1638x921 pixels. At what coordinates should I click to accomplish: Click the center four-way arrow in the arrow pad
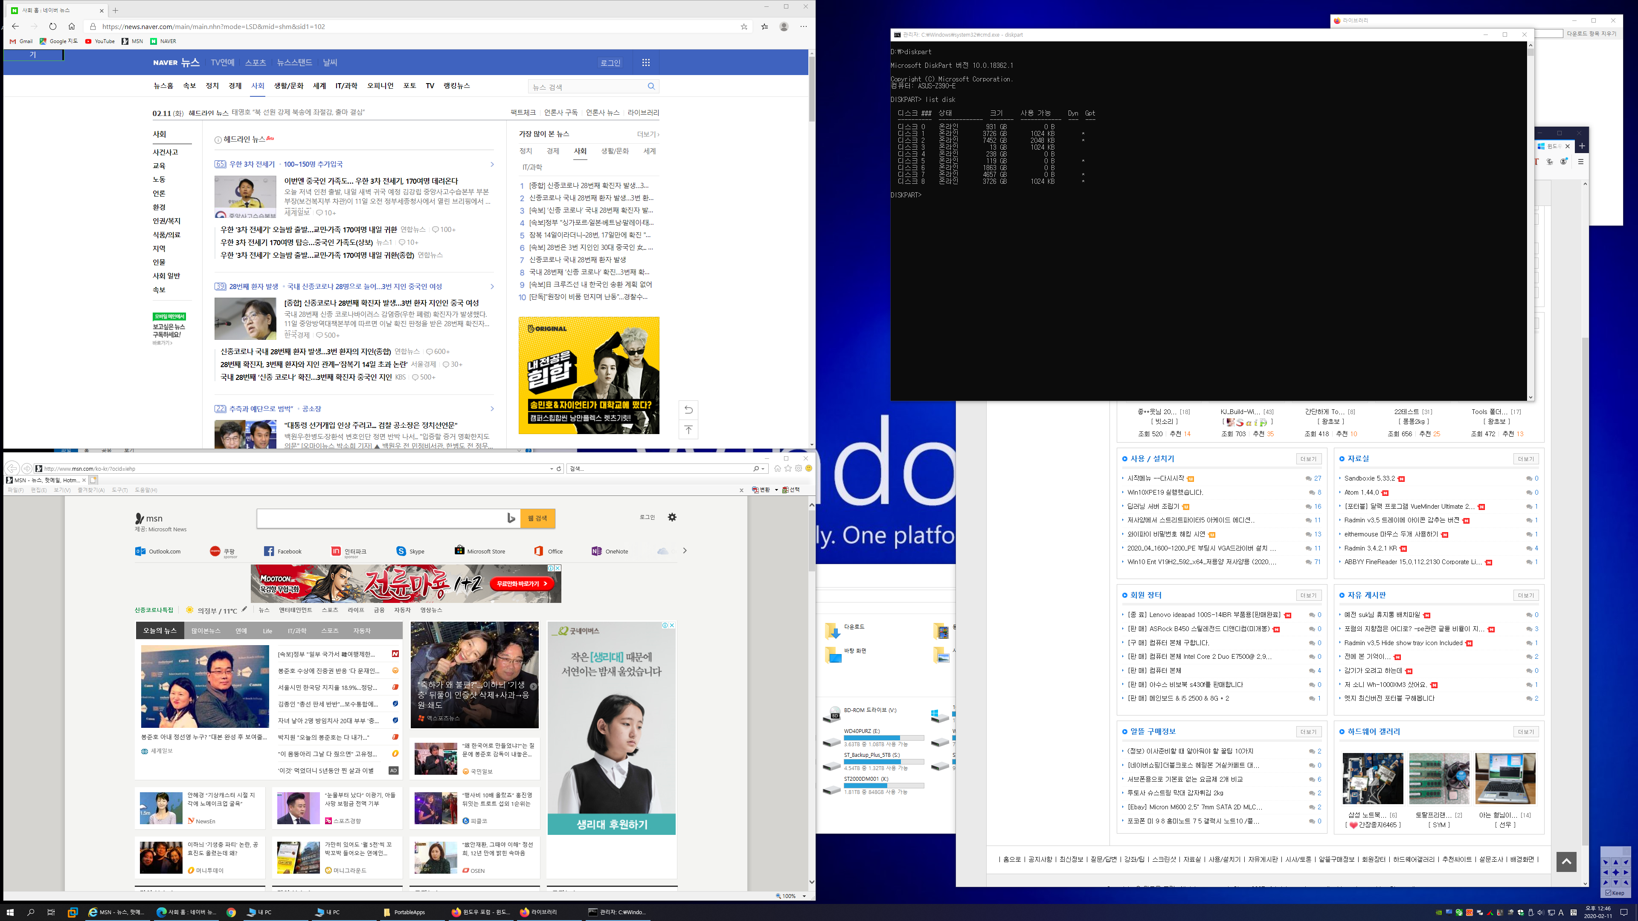point(1616,873)
